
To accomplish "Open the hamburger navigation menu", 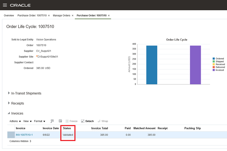I will click(5, 5).
